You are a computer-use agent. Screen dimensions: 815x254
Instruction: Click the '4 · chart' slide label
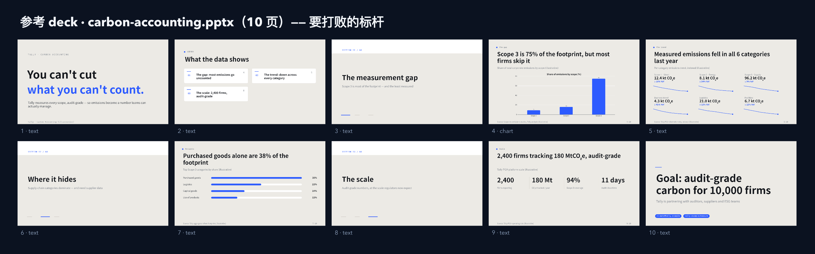502,131
